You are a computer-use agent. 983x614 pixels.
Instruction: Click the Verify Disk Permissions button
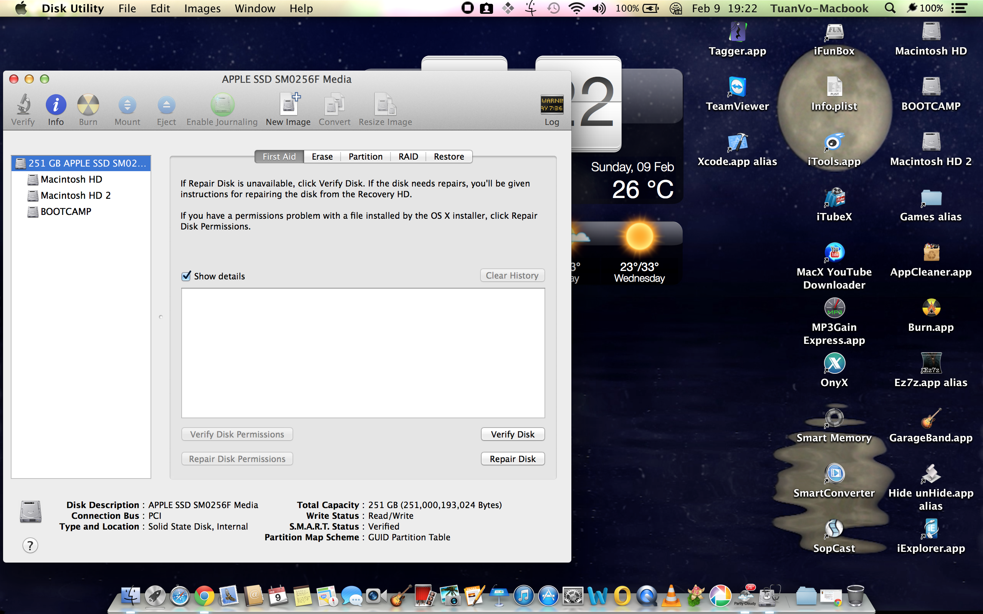click(x=237, y=434)
